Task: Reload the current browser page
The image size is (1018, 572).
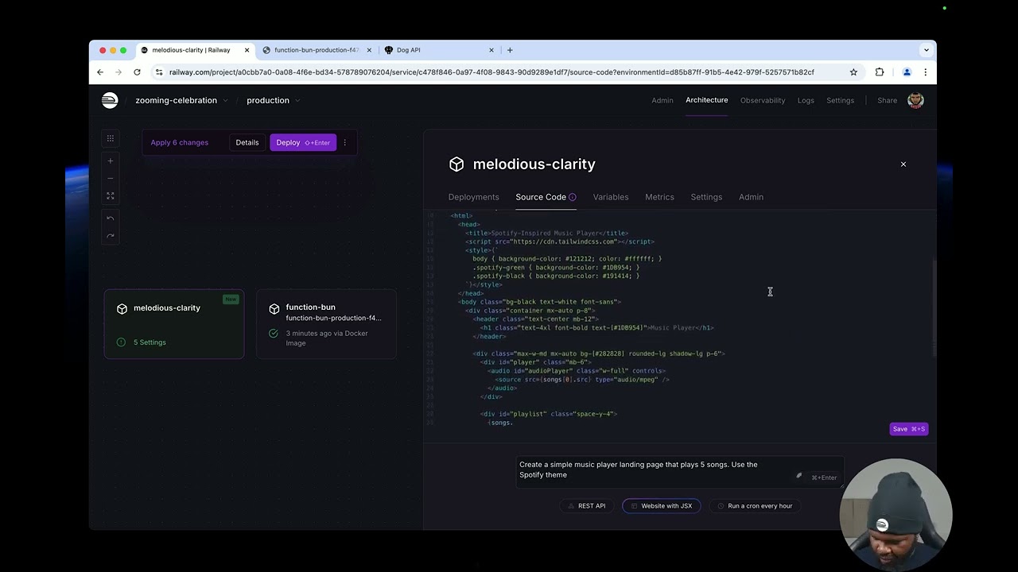Action: pos(137,72)
